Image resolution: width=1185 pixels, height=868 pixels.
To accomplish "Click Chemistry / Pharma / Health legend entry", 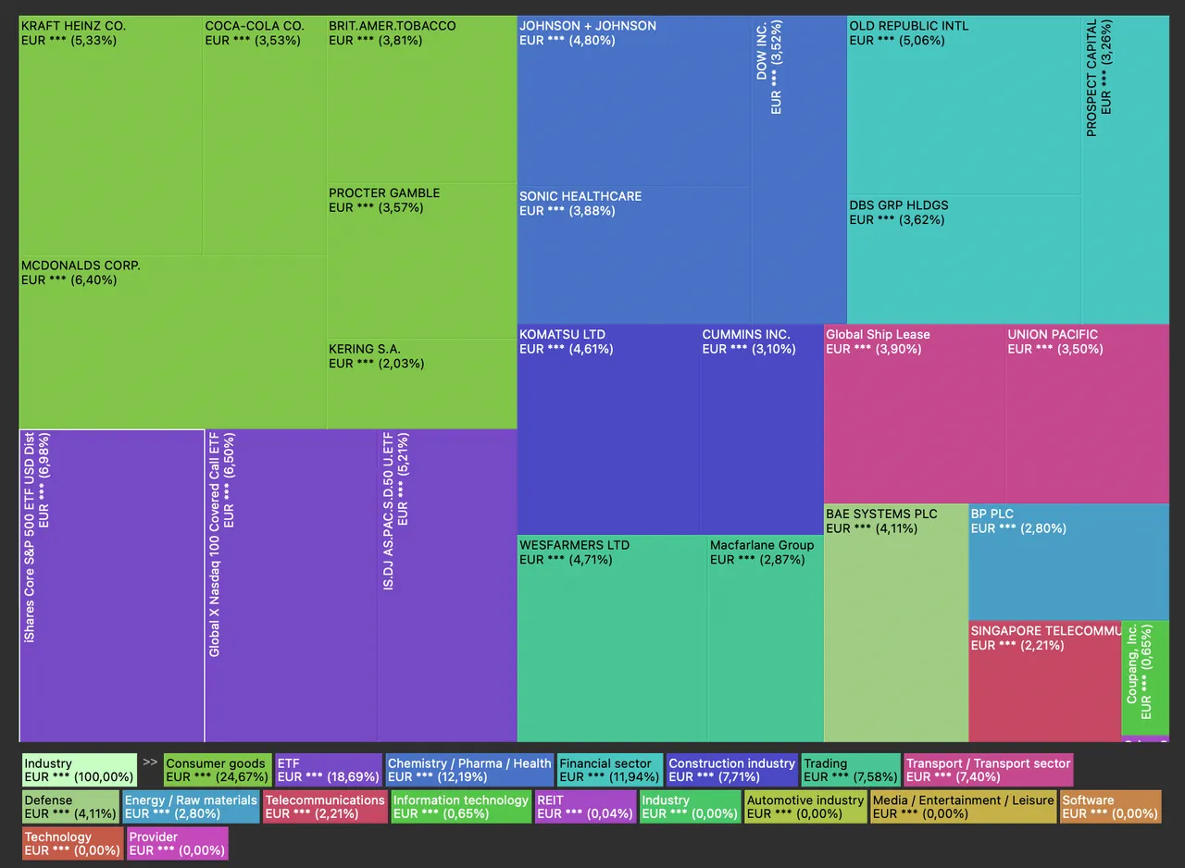I will pos(469,770).
